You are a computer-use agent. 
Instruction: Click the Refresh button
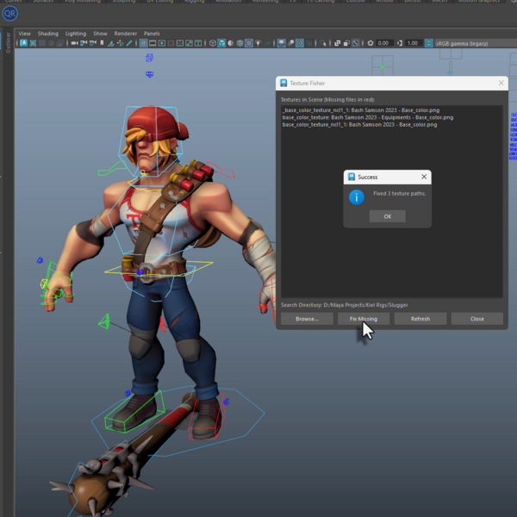point(420,319)
